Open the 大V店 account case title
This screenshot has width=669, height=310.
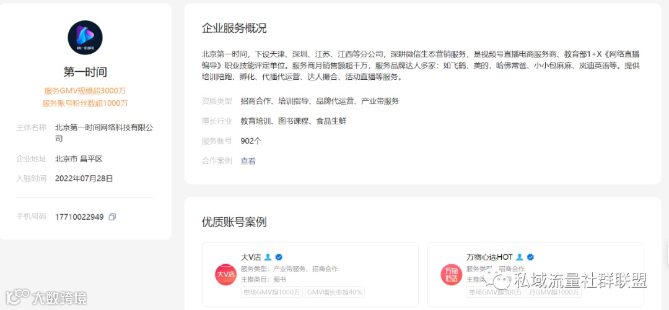pyautogui.click(x=251, y=257)
